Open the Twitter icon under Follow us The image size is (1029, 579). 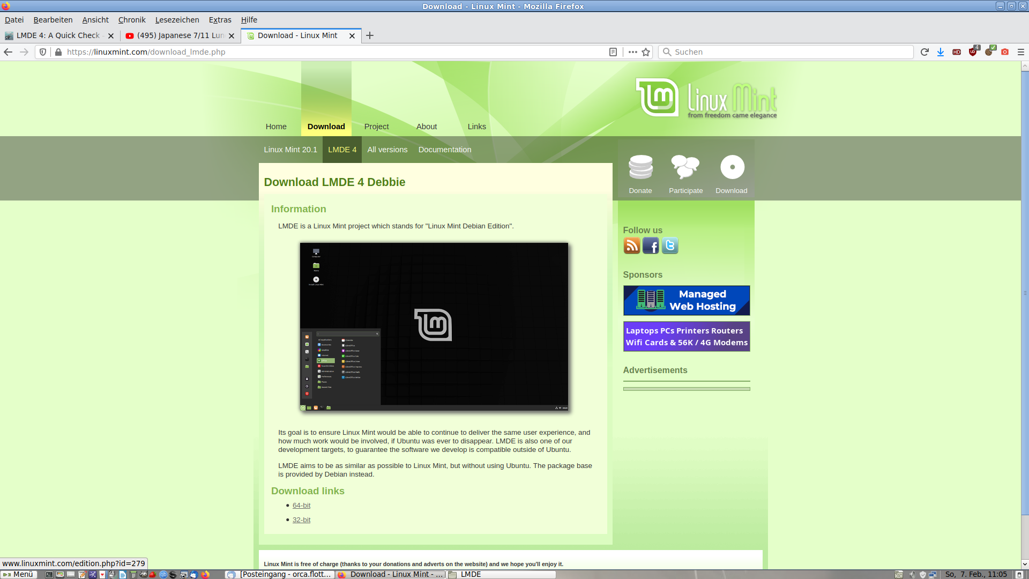click(670, 246)
